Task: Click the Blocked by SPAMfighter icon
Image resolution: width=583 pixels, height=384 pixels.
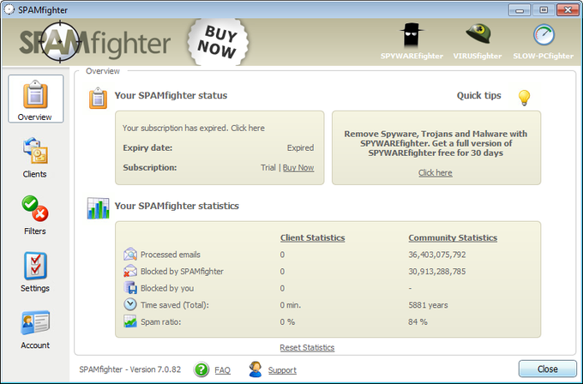Action: tap(130, 271)
